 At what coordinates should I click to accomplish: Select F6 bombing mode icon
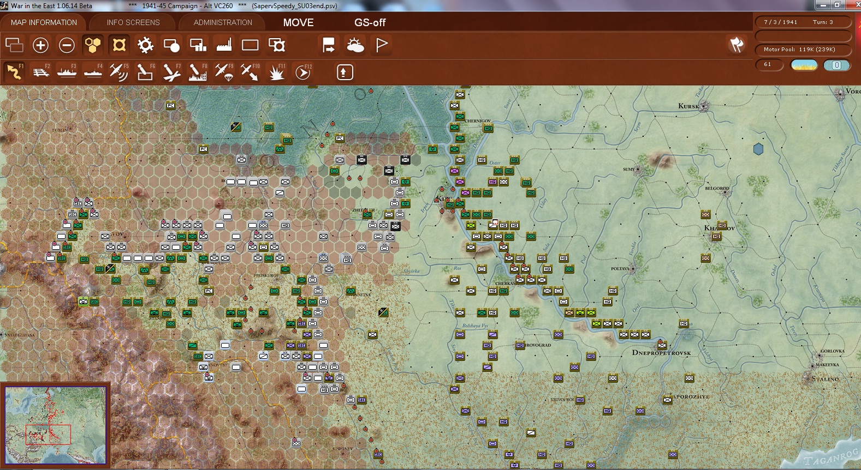145,71
